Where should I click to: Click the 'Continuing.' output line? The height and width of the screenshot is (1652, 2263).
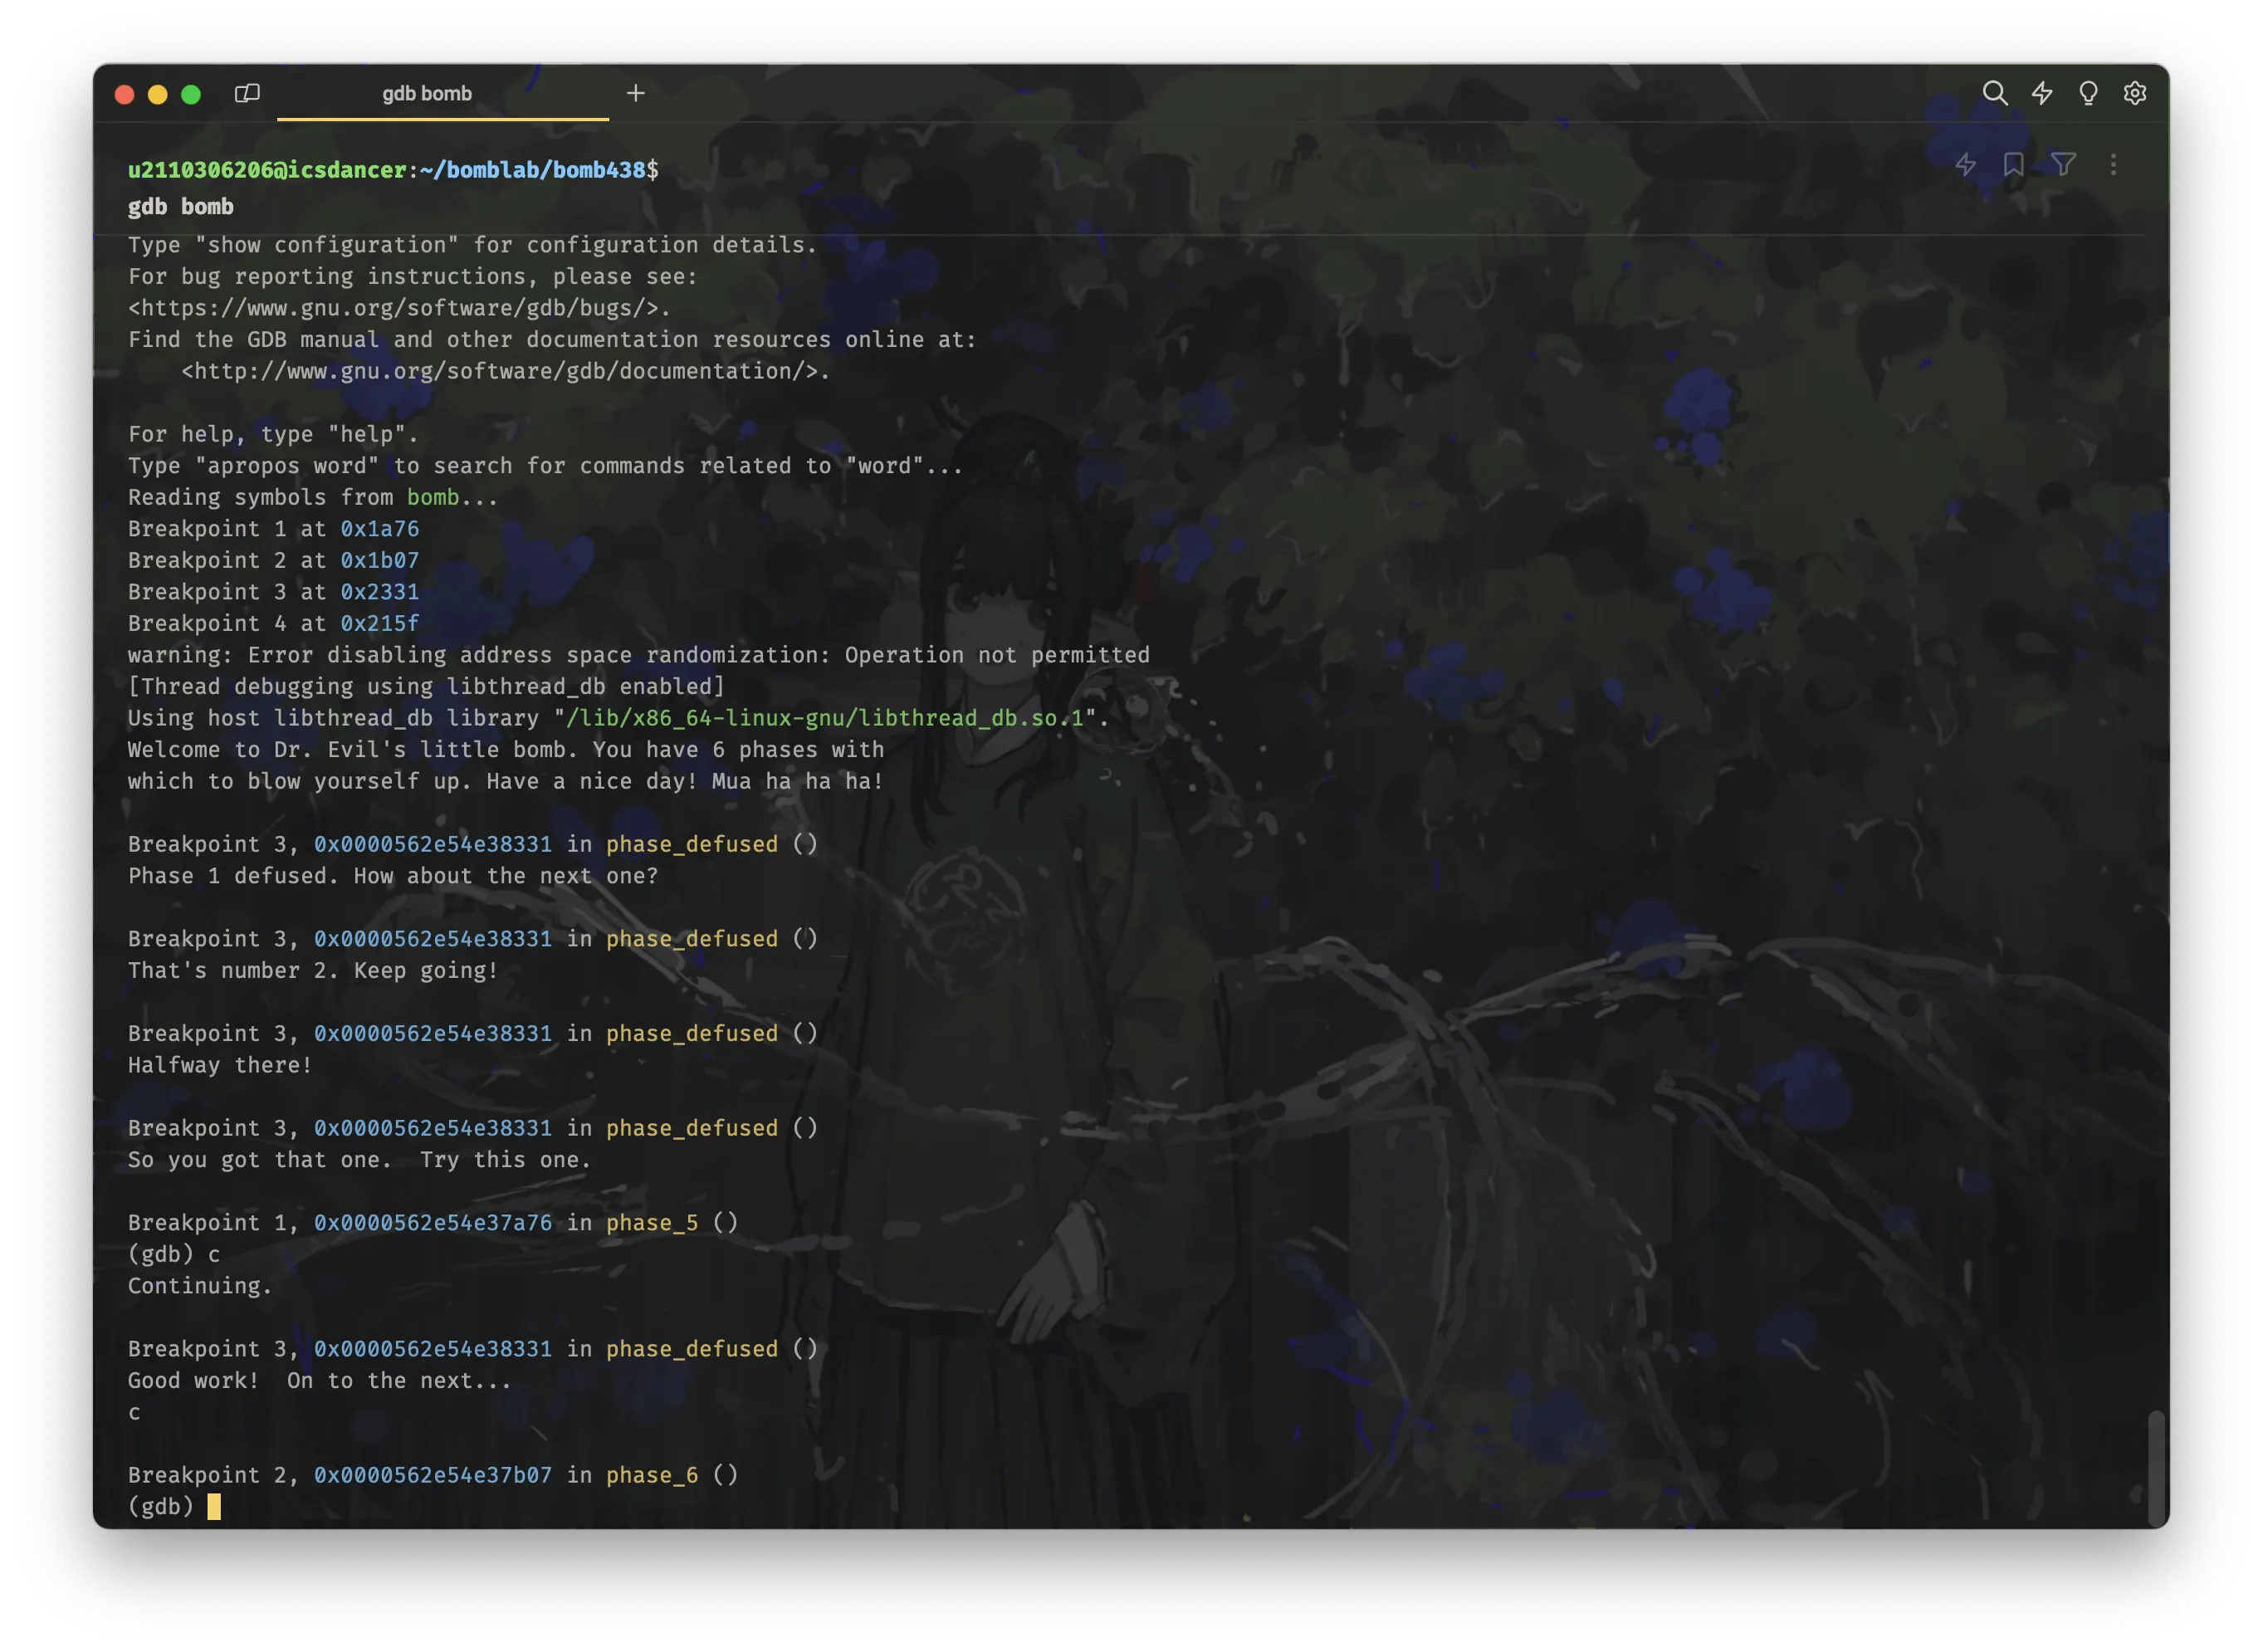tap(200, 1286)
